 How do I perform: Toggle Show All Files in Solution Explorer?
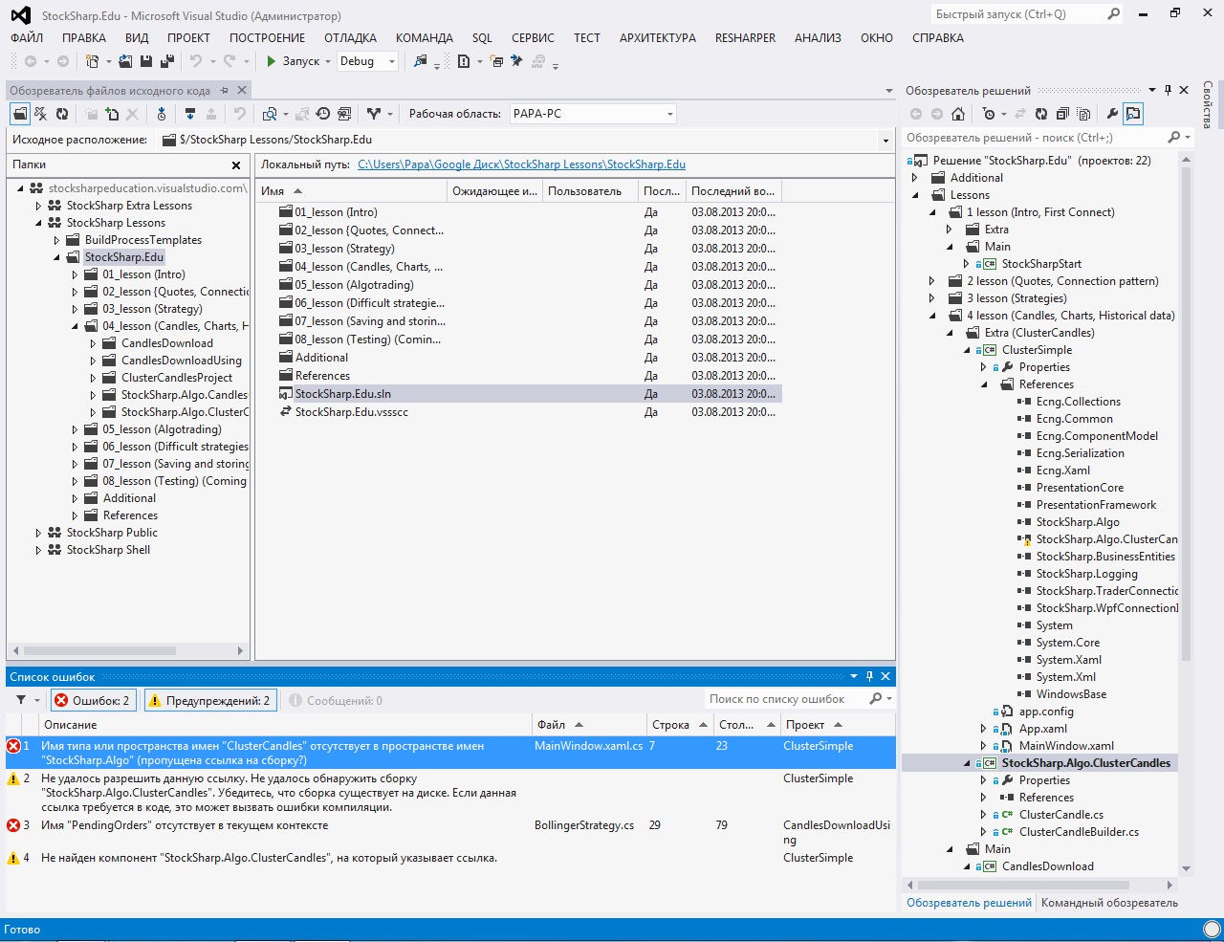coord(1083,114)
